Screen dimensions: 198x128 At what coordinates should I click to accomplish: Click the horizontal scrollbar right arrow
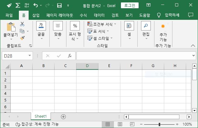(189, 117)
